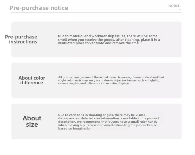Screen dimensions: 195x155
Task: Open the "About color difference" section title
Action: tap(32, 80)
